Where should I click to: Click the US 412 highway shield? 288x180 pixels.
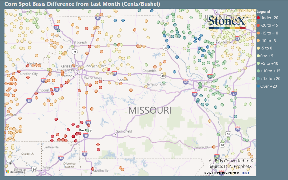[x=9, y=162]
